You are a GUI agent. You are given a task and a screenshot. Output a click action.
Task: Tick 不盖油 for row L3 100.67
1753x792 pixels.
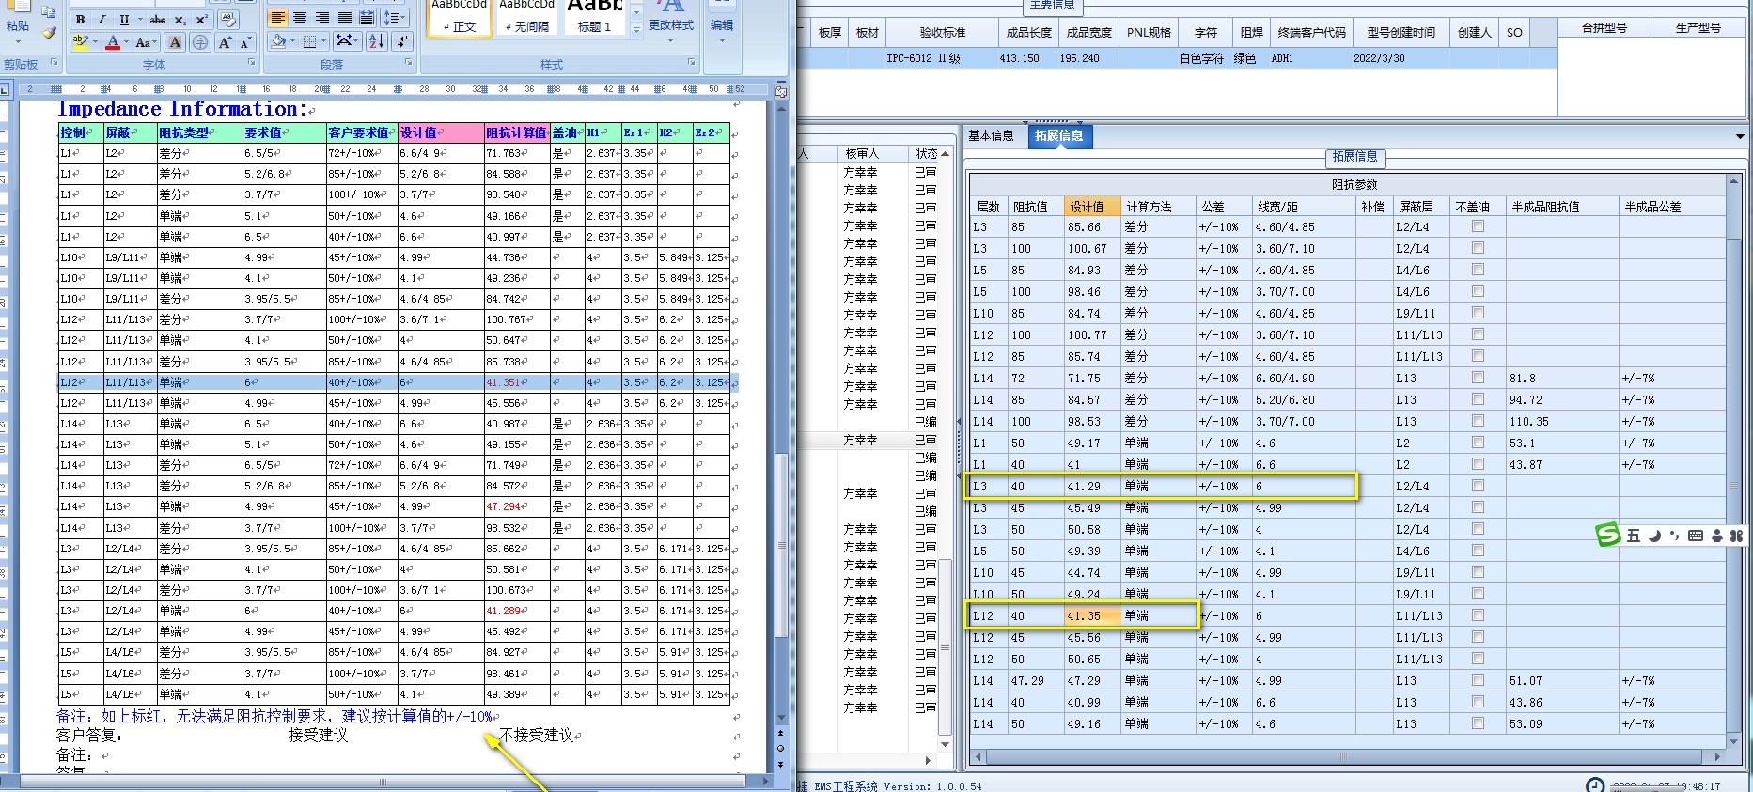pos(1478,248)
